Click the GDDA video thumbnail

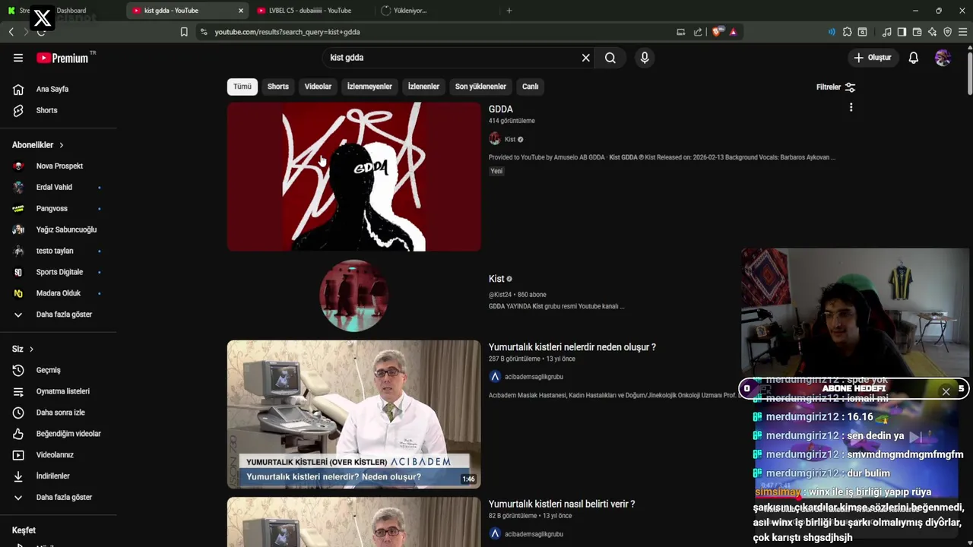pyautogui.click(x=353, y=176)
